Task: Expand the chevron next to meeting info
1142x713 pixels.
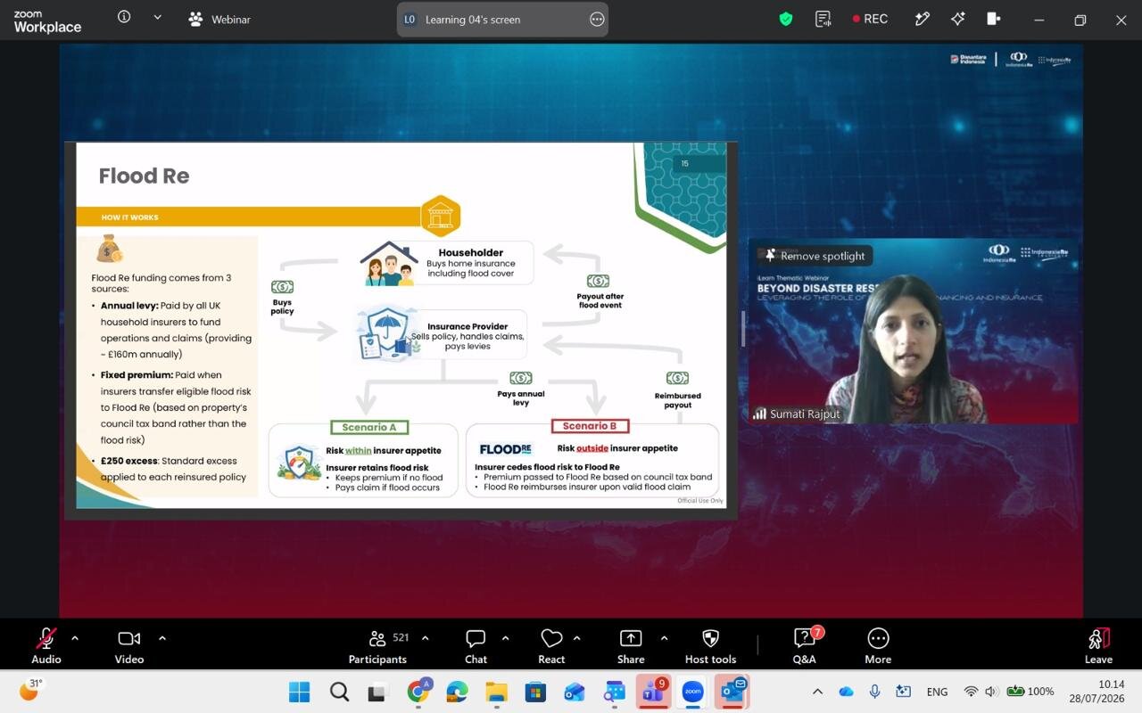Action: click(158, 18)
